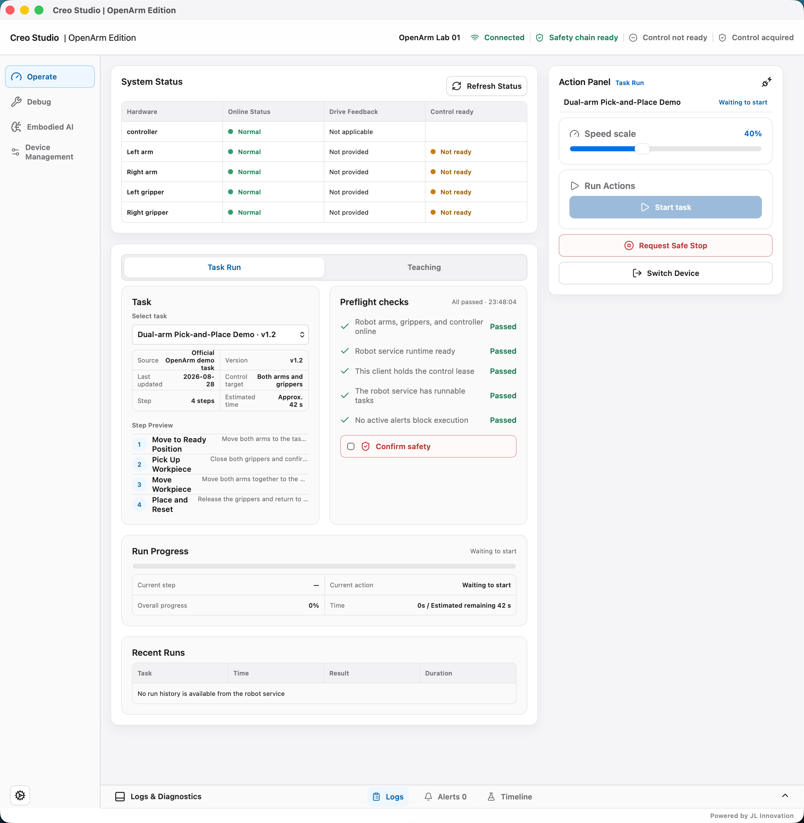Open Device Management section
The width and height of the screenshot is (804, 823).
point(50,152)
